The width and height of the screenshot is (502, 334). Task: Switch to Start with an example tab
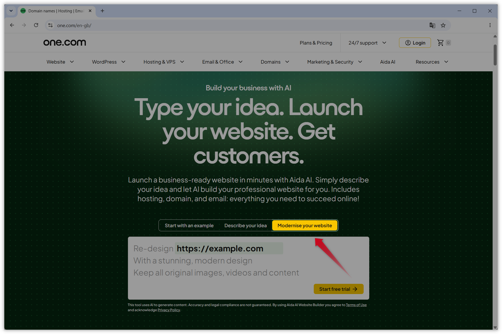click(189, 226)
